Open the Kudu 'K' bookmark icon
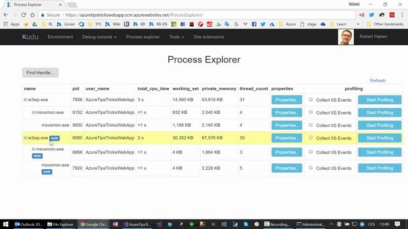408x229 pixels. [127, 24]
